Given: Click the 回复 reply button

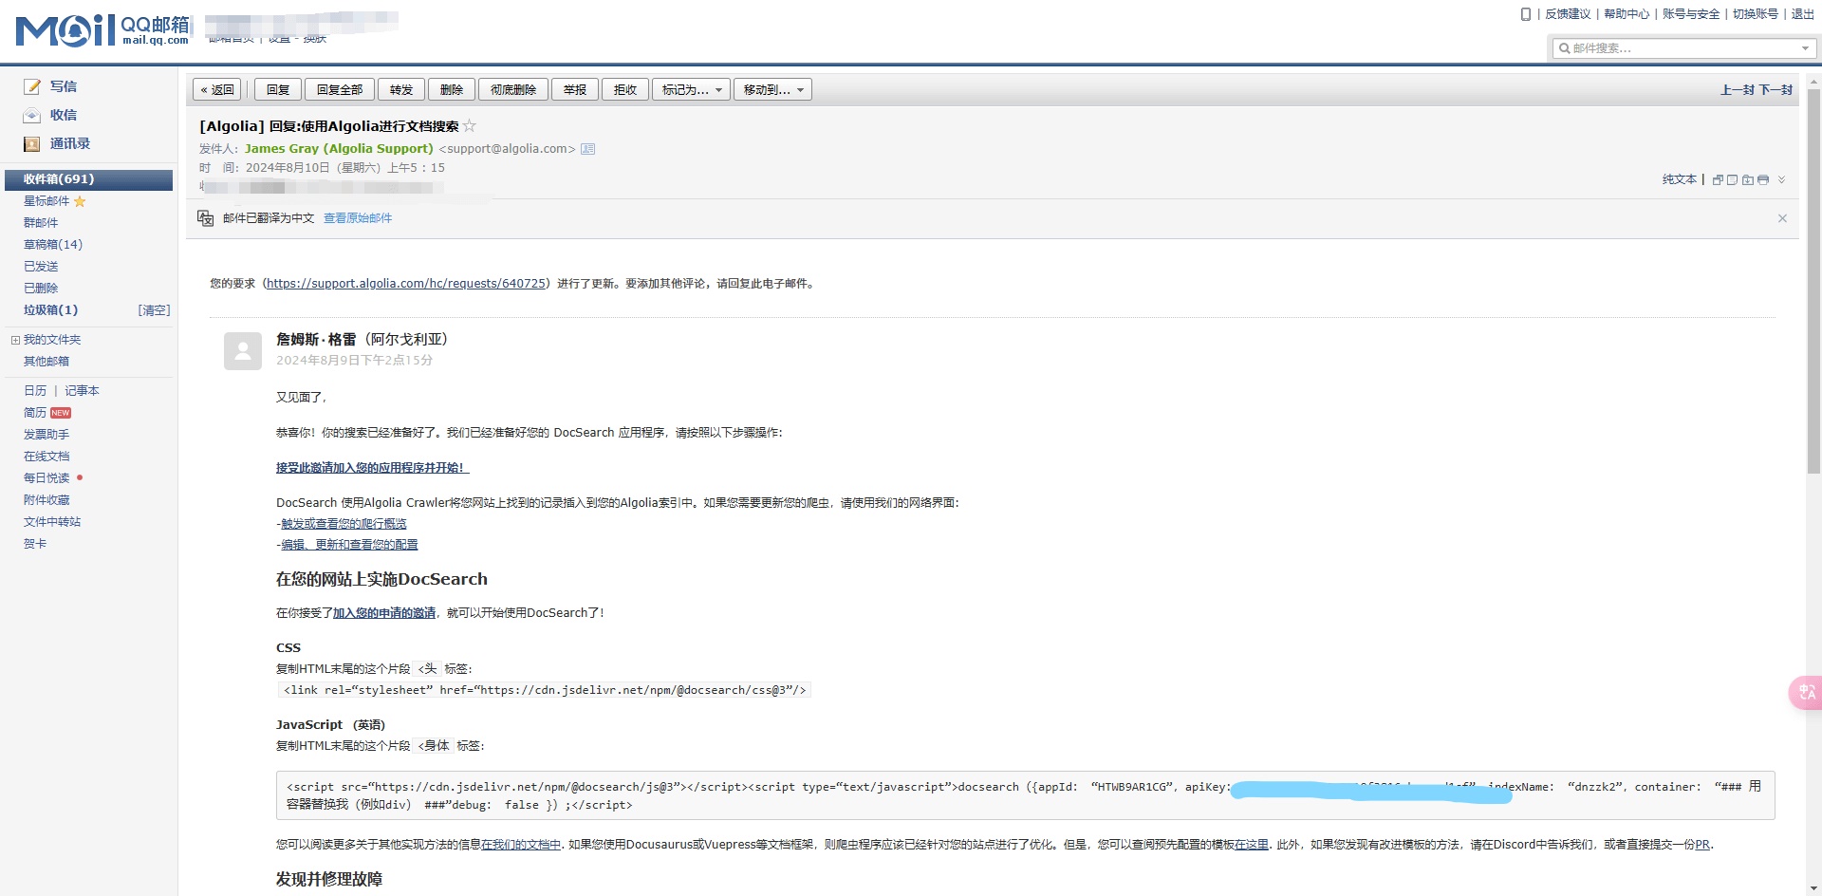Looking at the screenshot, I should coord(278,90).
